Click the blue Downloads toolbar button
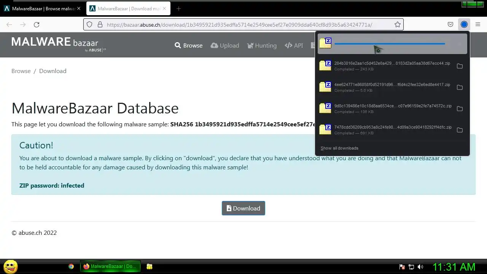 [x=464, y=24]
